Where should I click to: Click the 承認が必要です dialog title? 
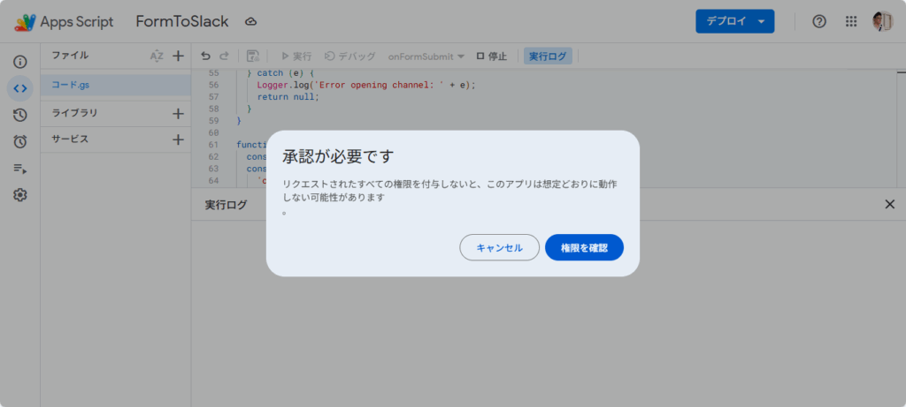[x=338, y=156]
